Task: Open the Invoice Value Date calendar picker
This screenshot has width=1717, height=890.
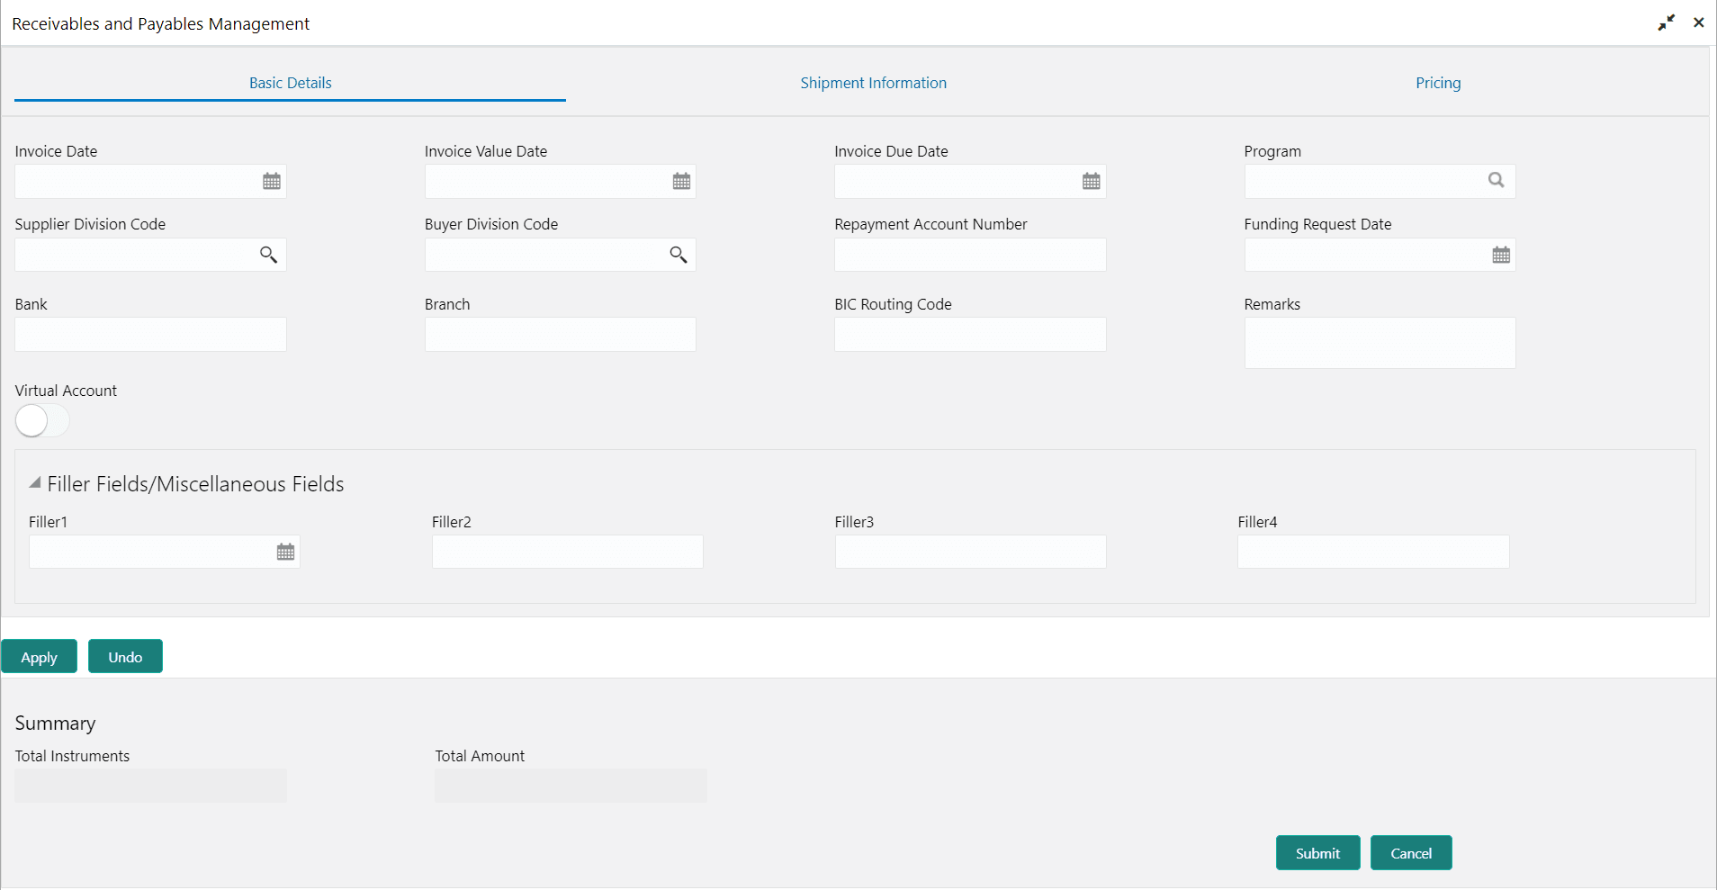Action: 681,182
